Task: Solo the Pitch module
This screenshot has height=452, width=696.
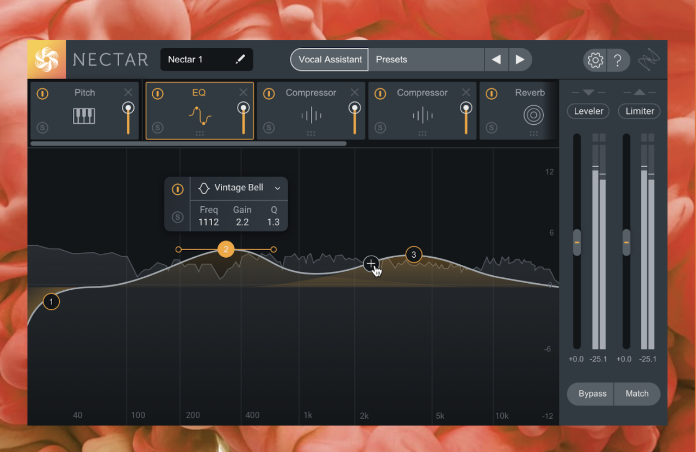Action: (42, 128)
